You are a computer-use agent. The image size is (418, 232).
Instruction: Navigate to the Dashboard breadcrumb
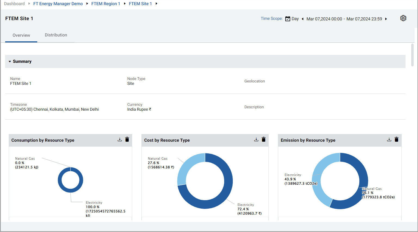tap(14, 4)
